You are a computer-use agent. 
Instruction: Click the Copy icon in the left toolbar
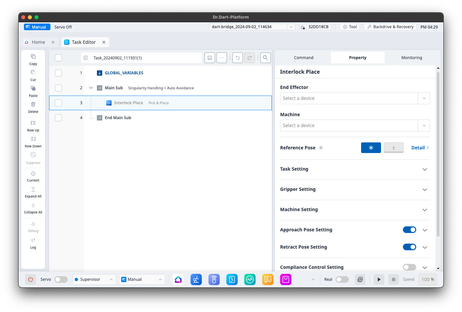pos(33,56)
